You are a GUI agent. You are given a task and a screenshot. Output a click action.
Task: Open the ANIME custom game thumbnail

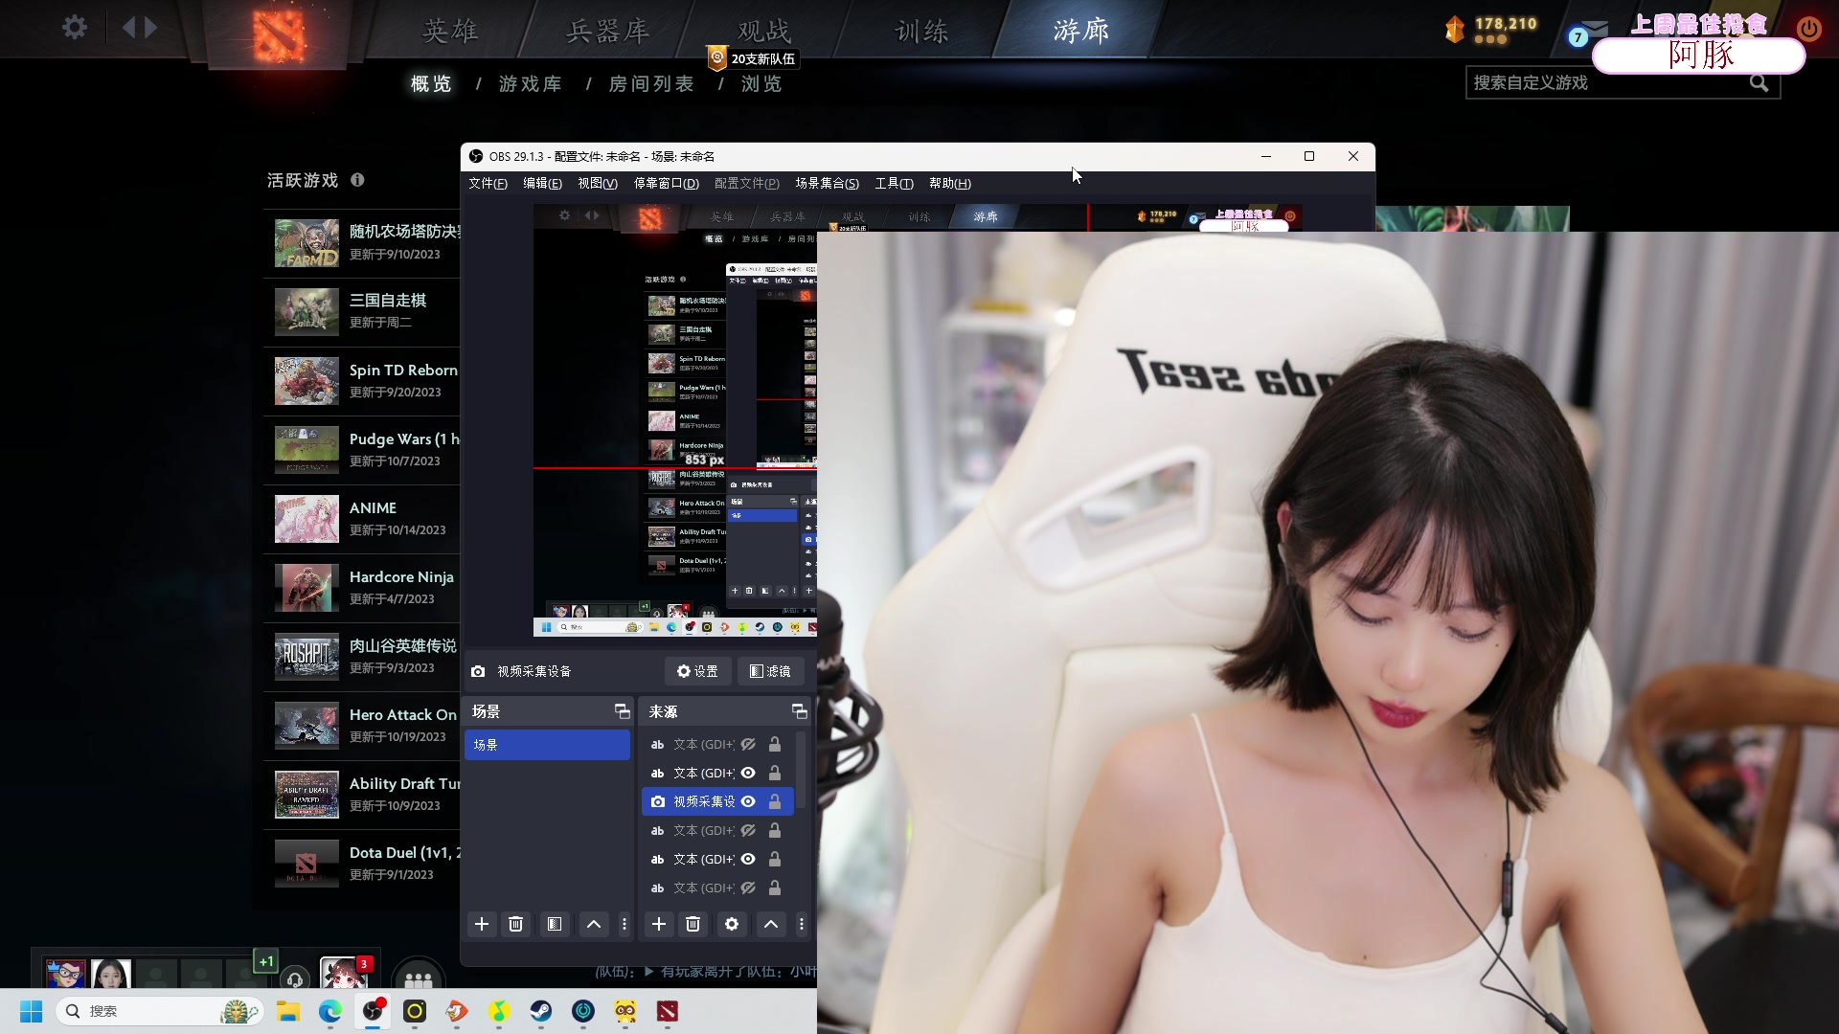point(306,518)
